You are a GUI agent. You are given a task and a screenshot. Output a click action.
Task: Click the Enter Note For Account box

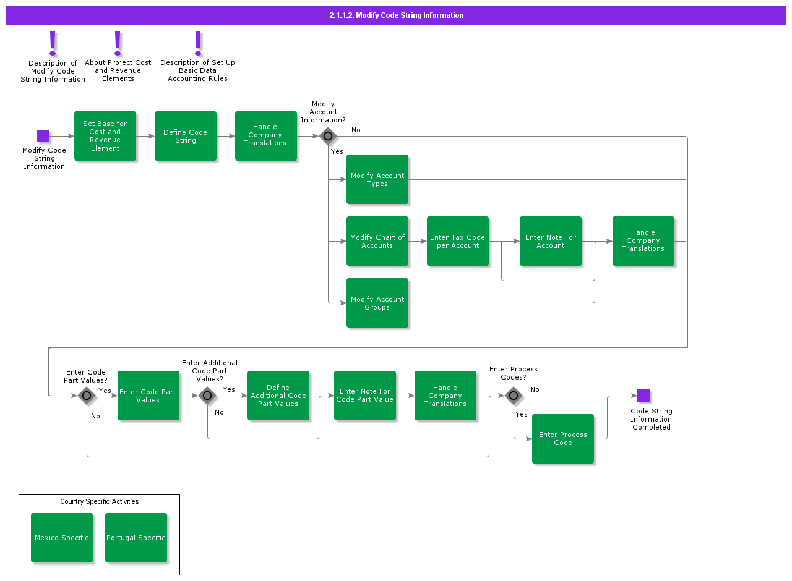(x=551, y=241)
